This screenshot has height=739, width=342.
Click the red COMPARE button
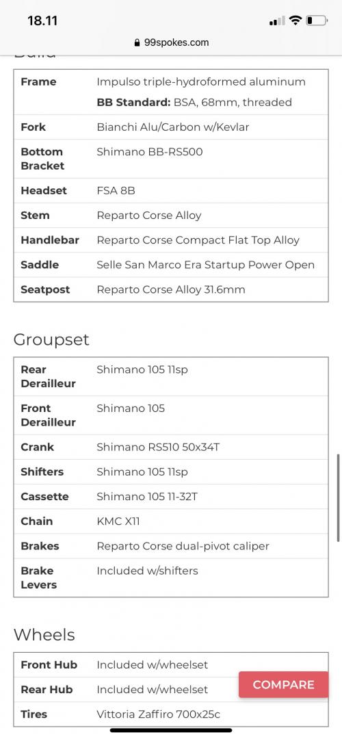(x=283, y=684)
